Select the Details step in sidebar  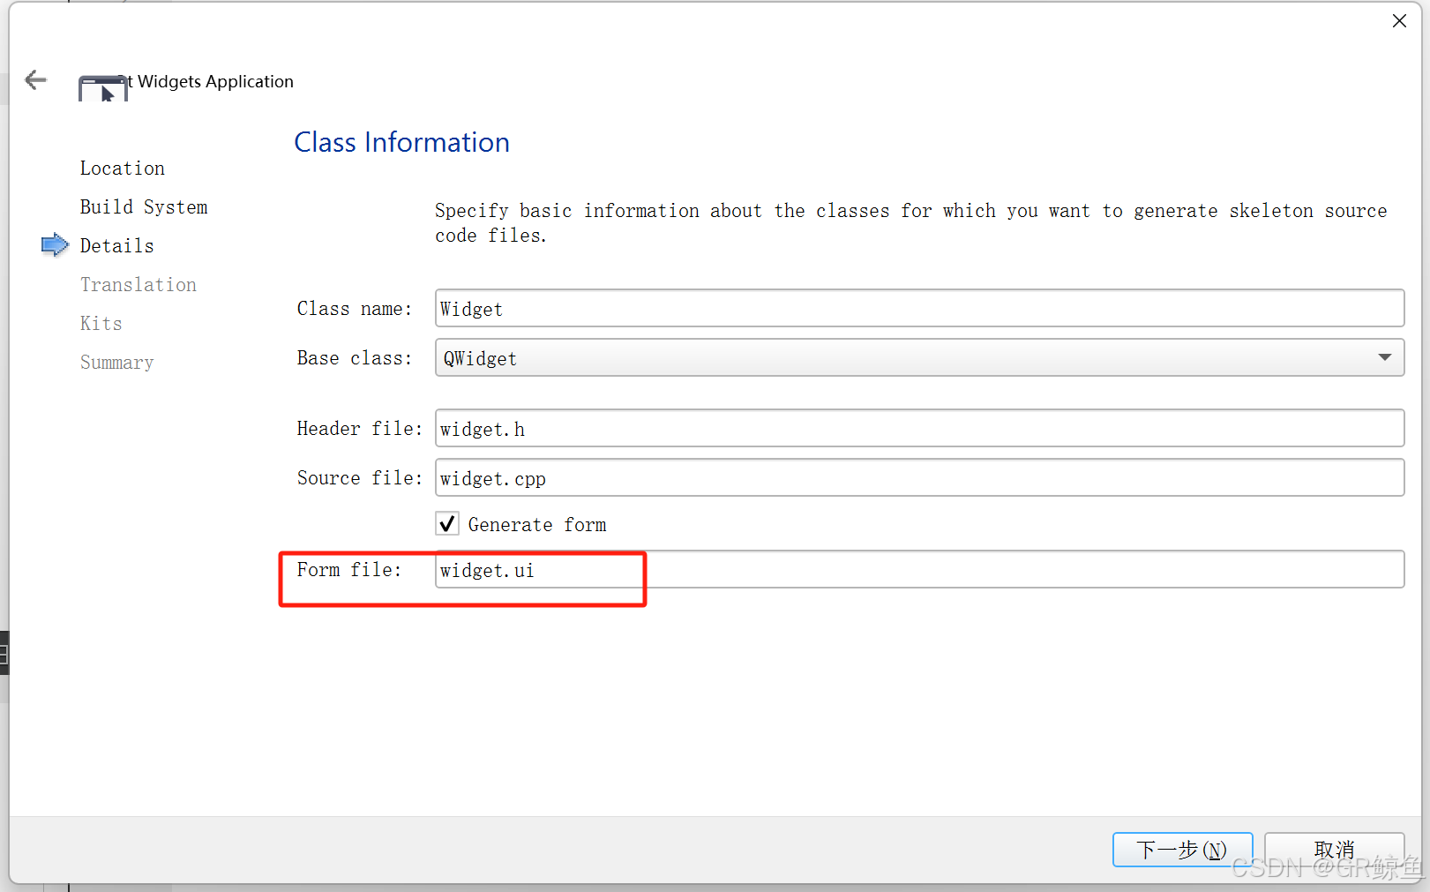coord(117,245)
